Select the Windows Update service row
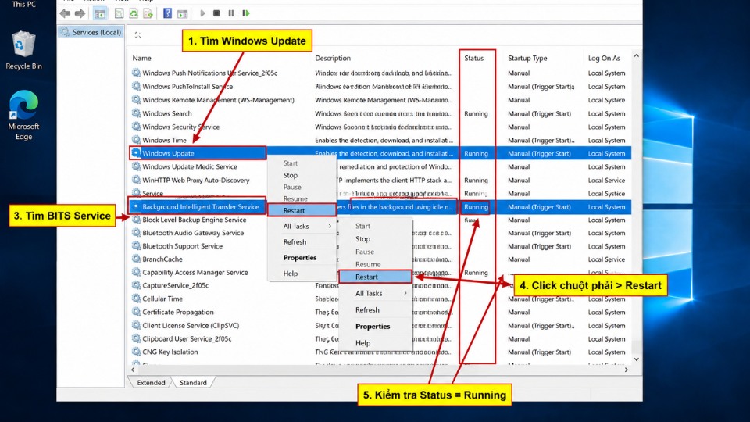The image size is (750, 422). click(380, 153)
